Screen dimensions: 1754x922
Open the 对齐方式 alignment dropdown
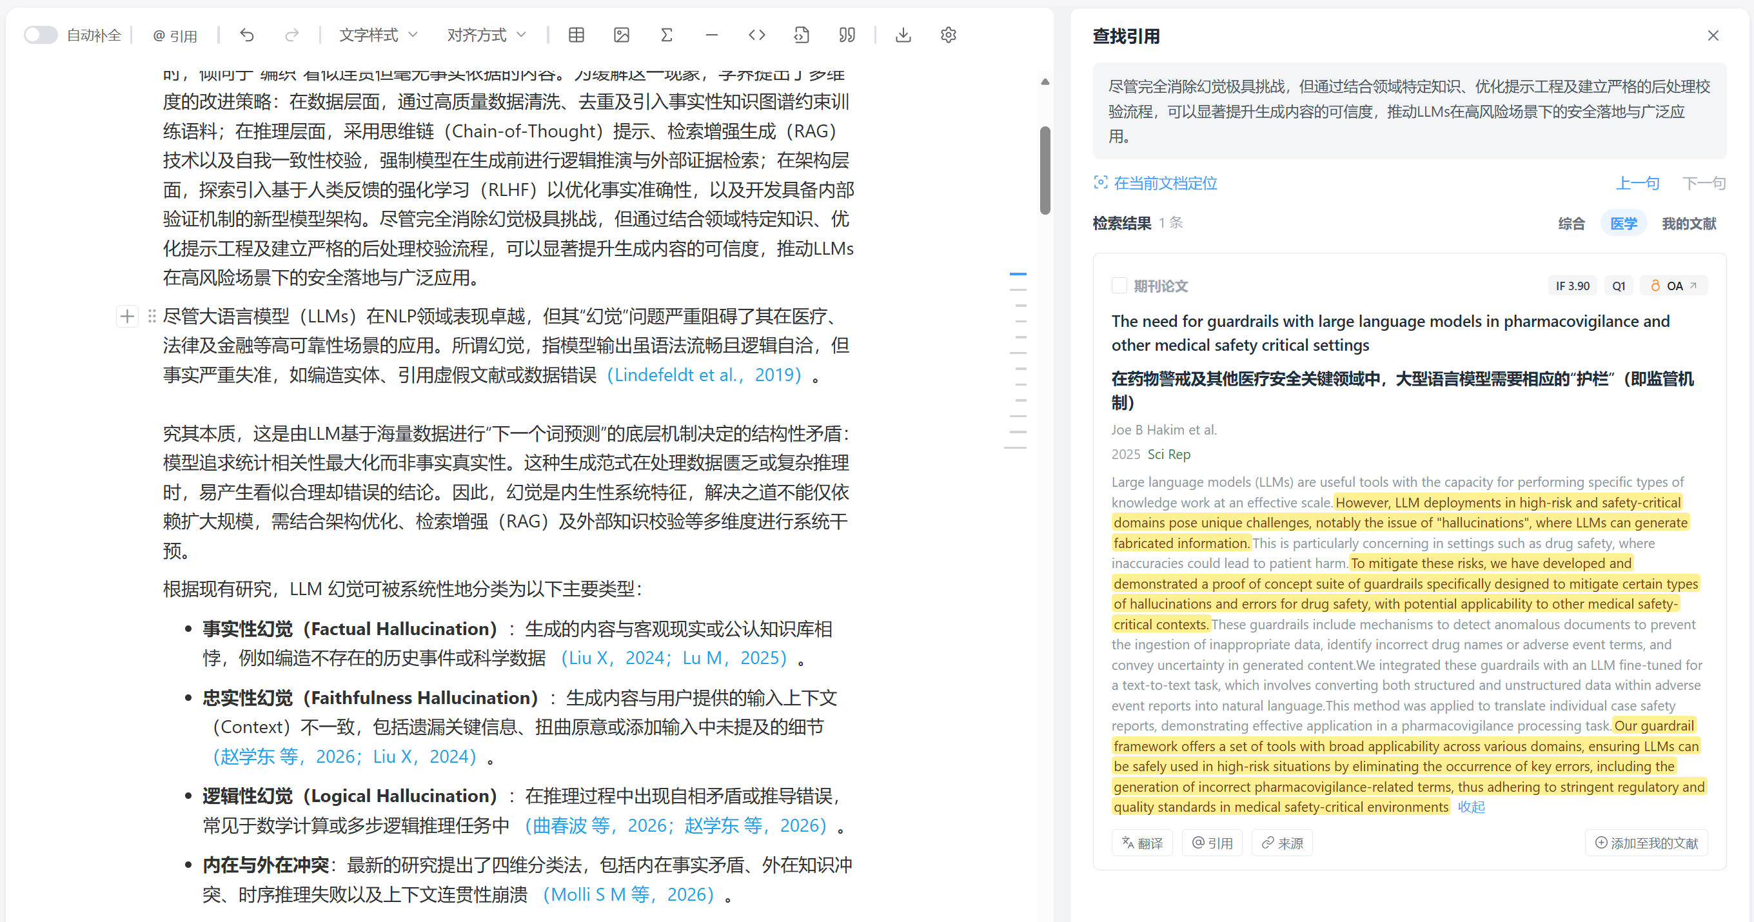[x=486, y=35]
